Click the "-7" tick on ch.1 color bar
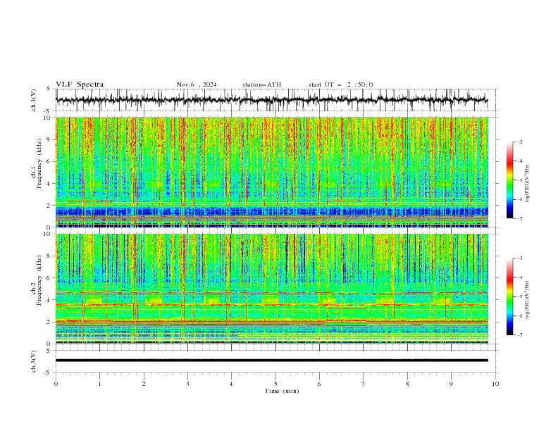This screenshot has width=558, height=431. pos(519,218)
